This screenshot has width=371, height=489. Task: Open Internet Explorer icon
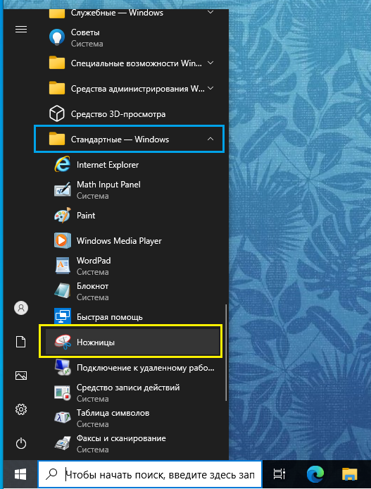click(x=63, y=164)
